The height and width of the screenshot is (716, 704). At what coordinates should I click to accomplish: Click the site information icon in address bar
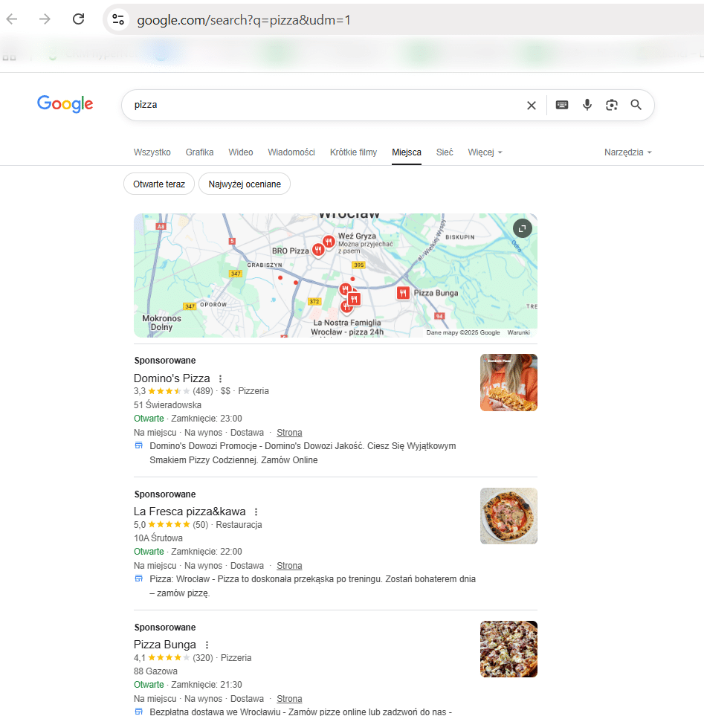point(118,19)
